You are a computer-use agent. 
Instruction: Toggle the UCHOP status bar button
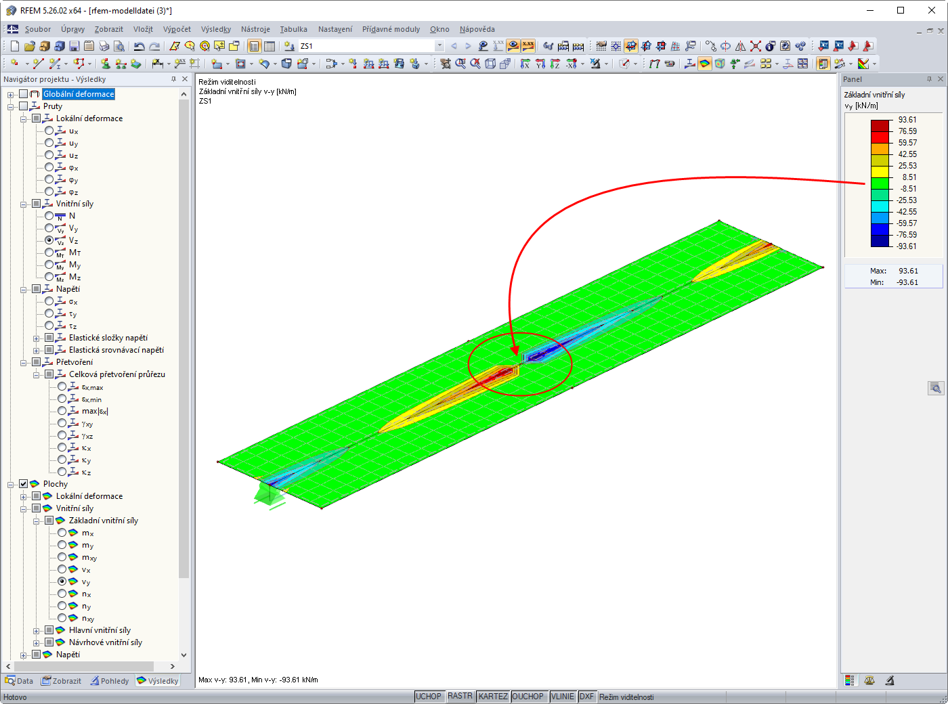(429, 697)
